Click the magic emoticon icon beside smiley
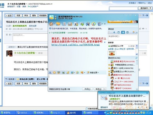Image resolution: width=153 pixels, height=115 pixels. [x=59, y=73]
